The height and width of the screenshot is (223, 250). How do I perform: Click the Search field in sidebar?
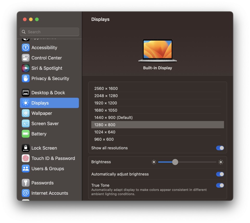click(49, 32)
